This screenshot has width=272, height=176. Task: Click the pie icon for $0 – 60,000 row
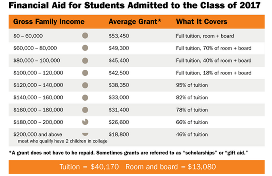(x=85, y=35)
